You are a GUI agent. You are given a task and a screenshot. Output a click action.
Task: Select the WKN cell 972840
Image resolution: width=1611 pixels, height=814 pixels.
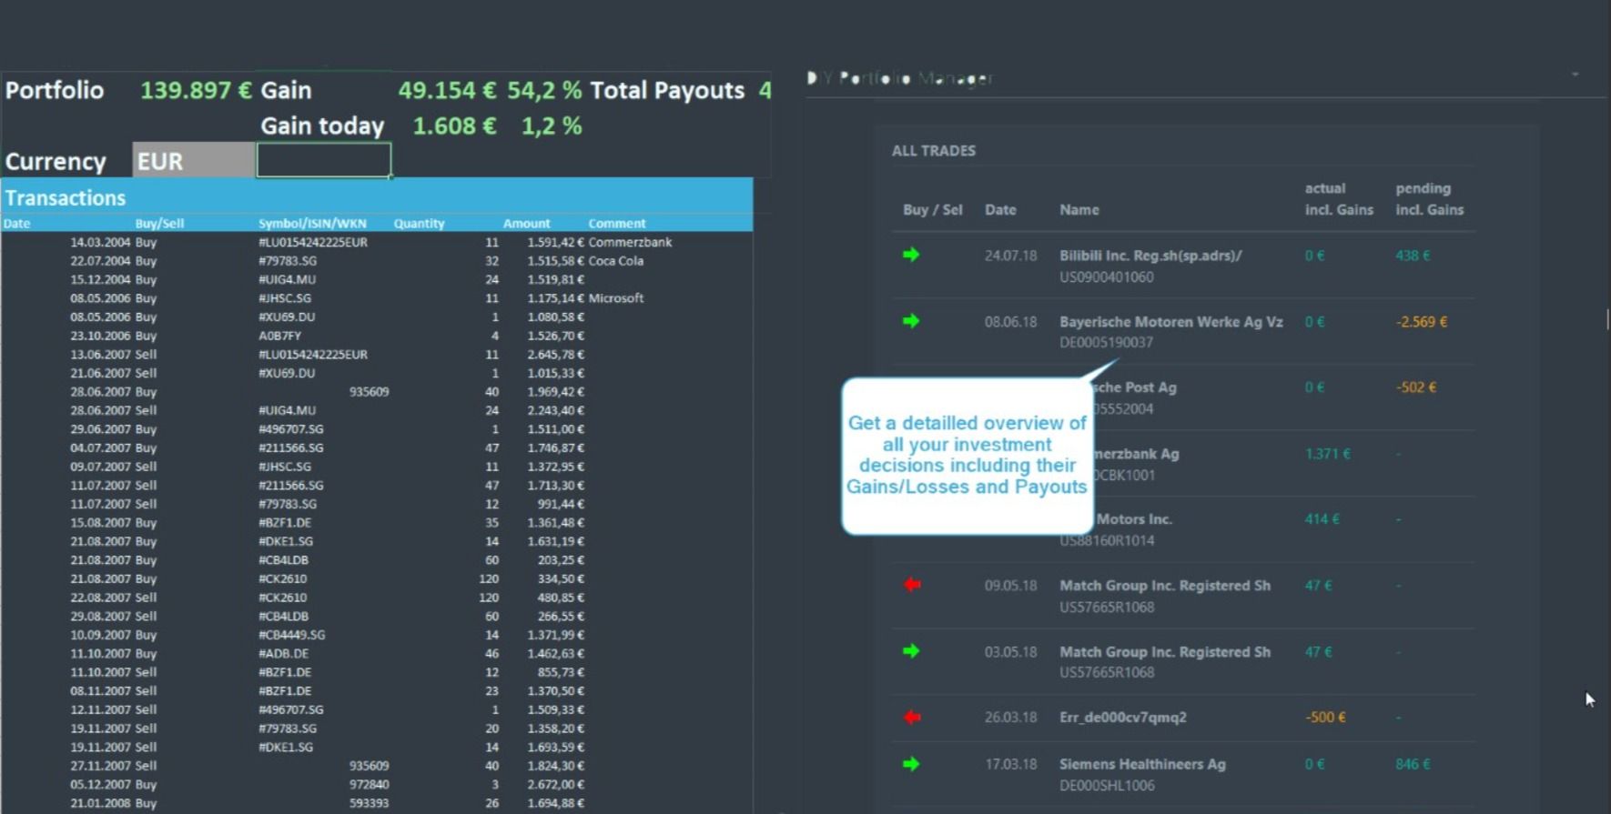pos(369,785)
